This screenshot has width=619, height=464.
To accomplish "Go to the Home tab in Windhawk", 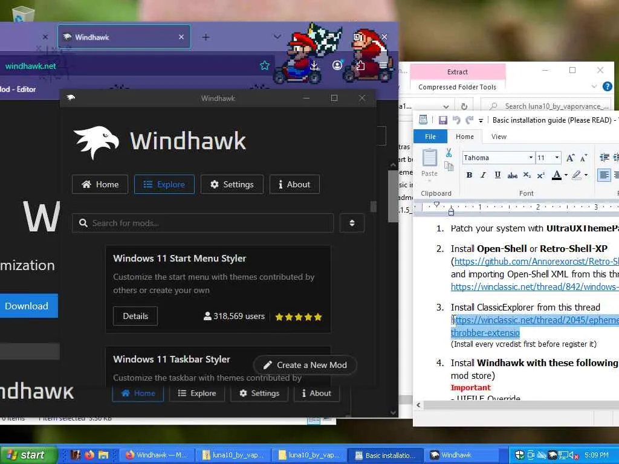I will pyautogui.click(x=100, y=184).
